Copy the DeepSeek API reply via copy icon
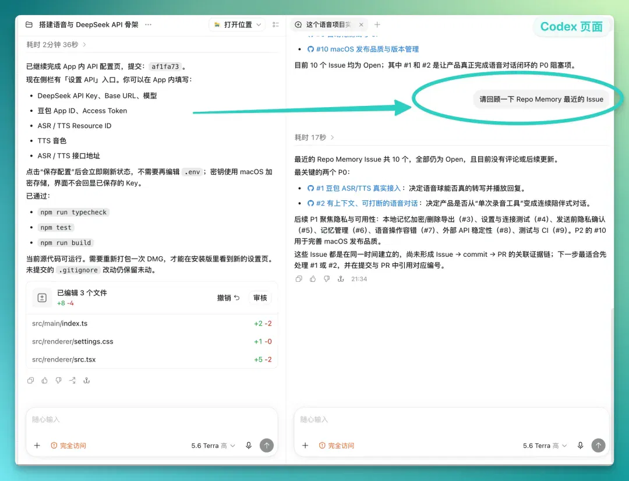 coord(30,380)
